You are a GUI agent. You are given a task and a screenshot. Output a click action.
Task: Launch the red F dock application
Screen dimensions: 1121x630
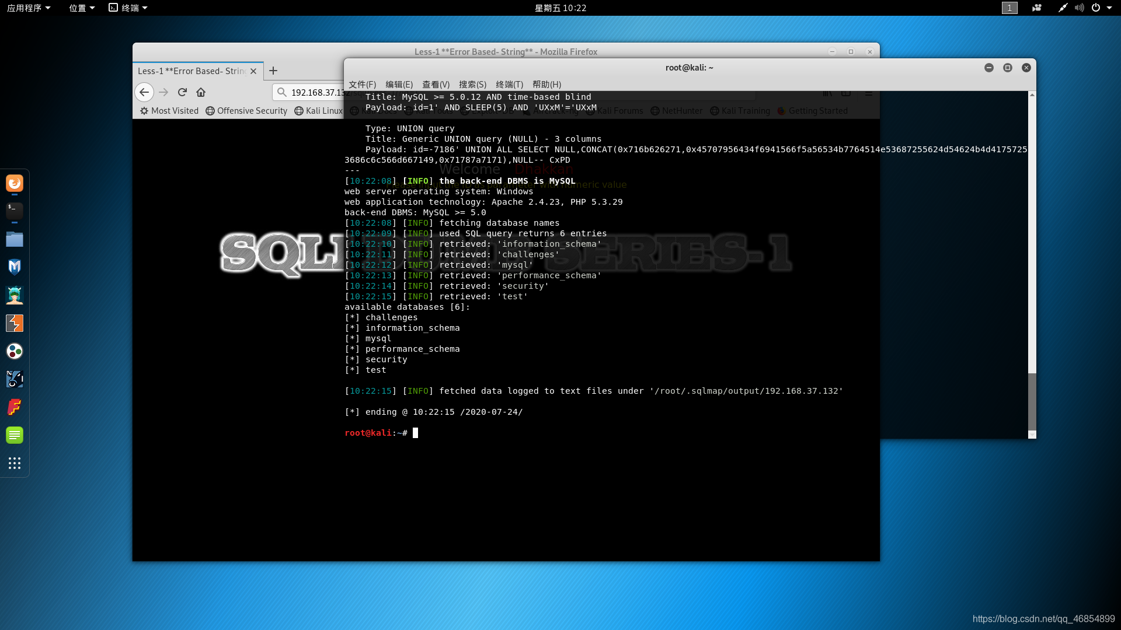tap(15, 407)
